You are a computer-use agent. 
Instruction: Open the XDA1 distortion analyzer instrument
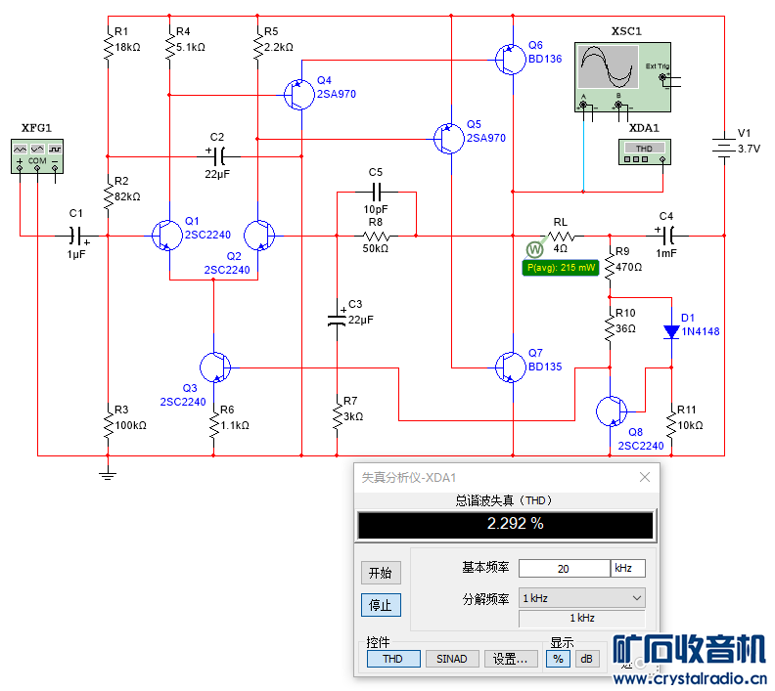coord(645,152)
